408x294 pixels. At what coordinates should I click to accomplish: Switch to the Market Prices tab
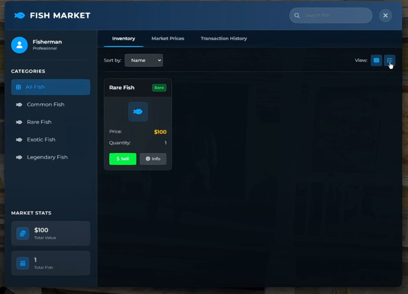click(168, 38)
